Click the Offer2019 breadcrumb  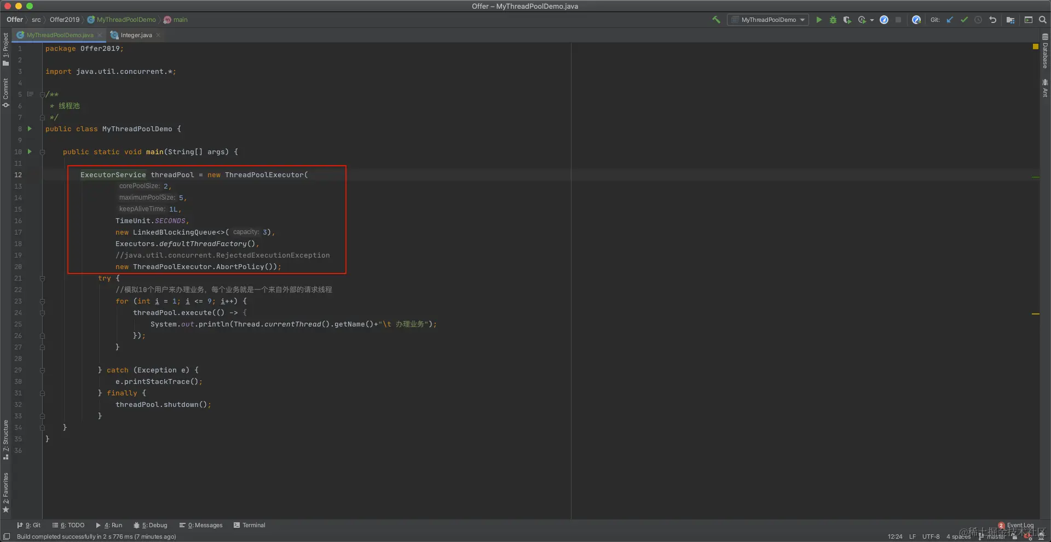click(x=65, y=20)
